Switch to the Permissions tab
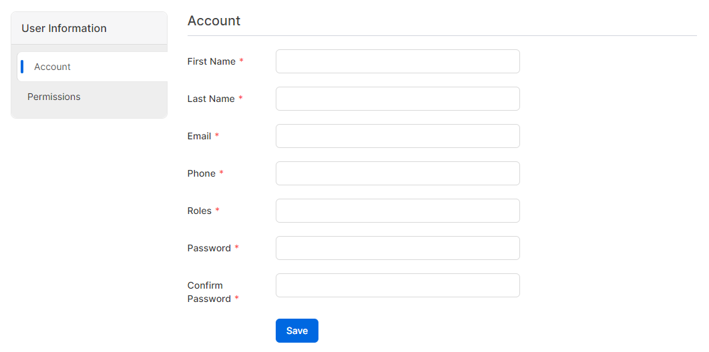 click(x=54, y=97)
